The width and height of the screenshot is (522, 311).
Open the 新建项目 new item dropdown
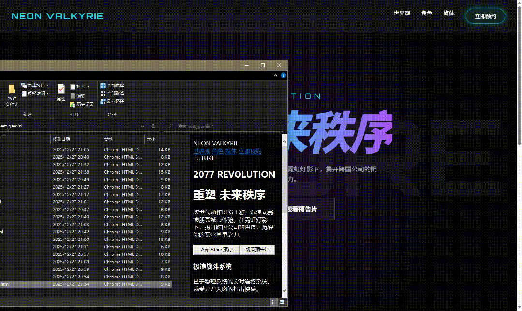(35, 86)
